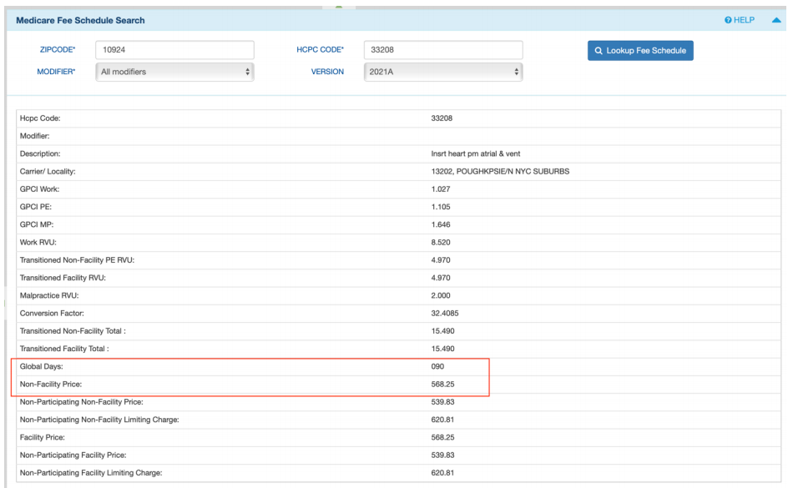
Task: Click the magnifier icon in Lookup button
Action: pyautogui.click(x=599, y=51)
